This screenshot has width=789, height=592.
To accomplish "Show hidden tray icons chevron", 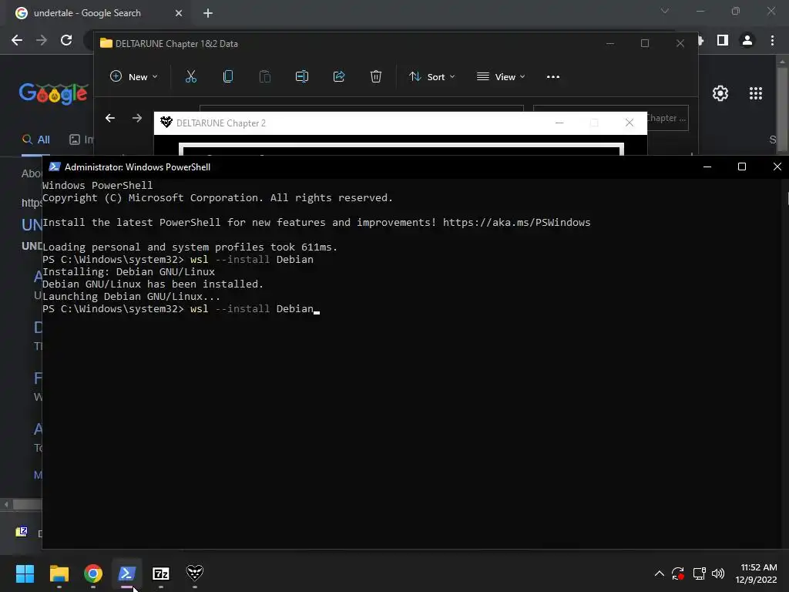I will pyautogui.click(x=660, y=573).
